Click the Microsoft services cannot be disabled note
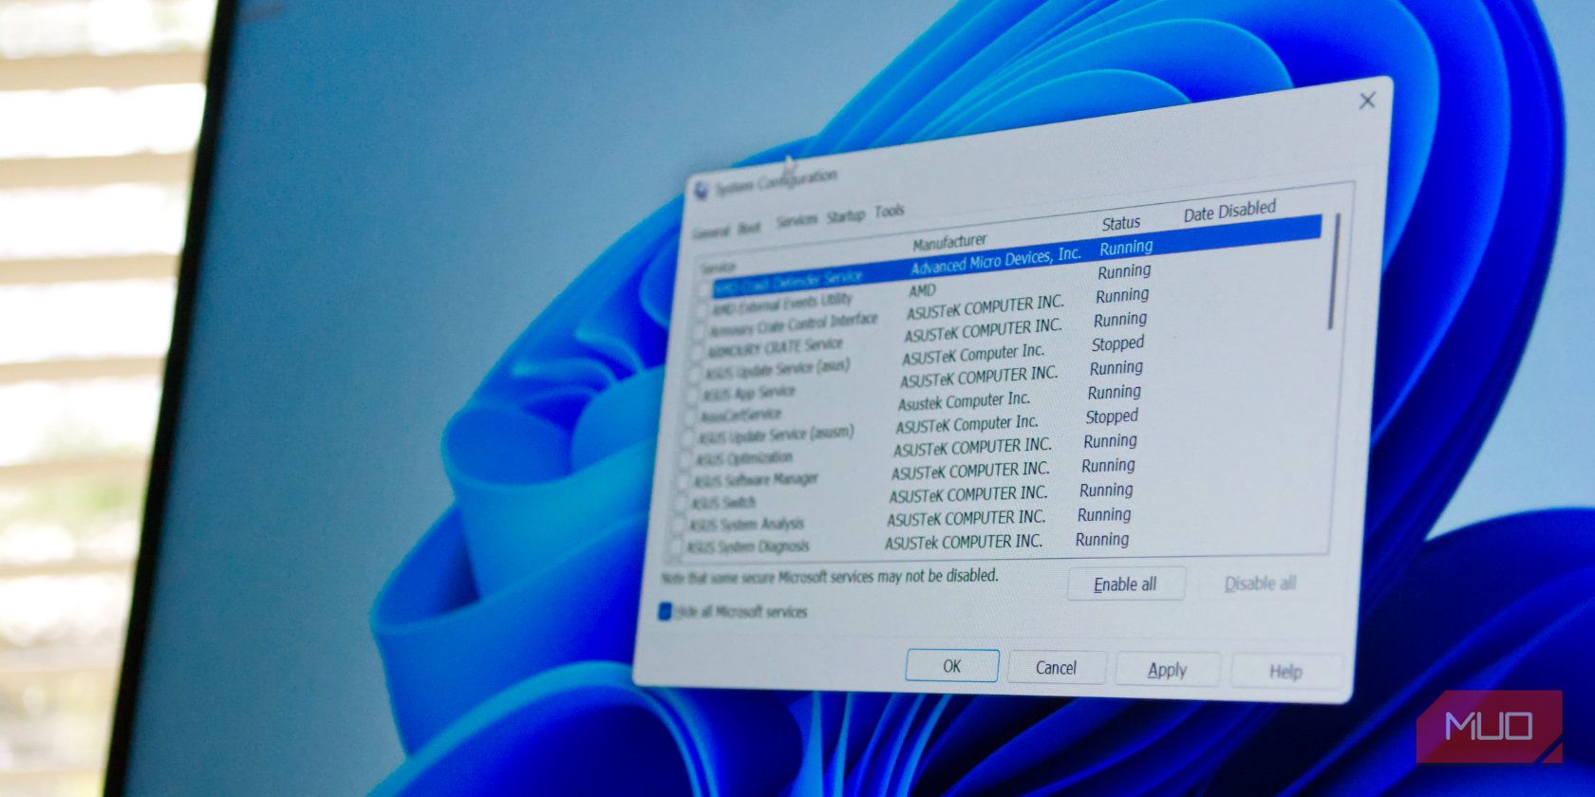The height and width of the screenshot is (797, 1595). pyautogui.click(x=830, y=577)
